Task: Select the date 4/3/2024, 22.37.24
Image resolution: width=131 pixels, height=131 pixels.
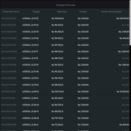Action: pos(30,45)
